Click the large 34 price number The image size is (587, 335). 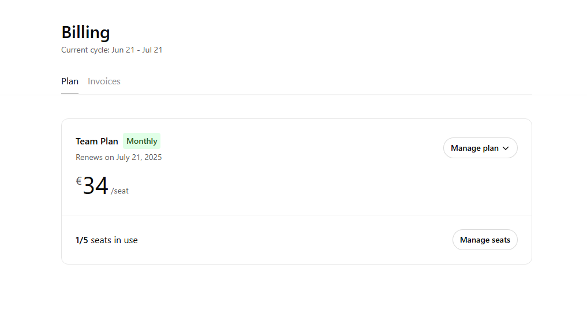(x=95, y=186)
